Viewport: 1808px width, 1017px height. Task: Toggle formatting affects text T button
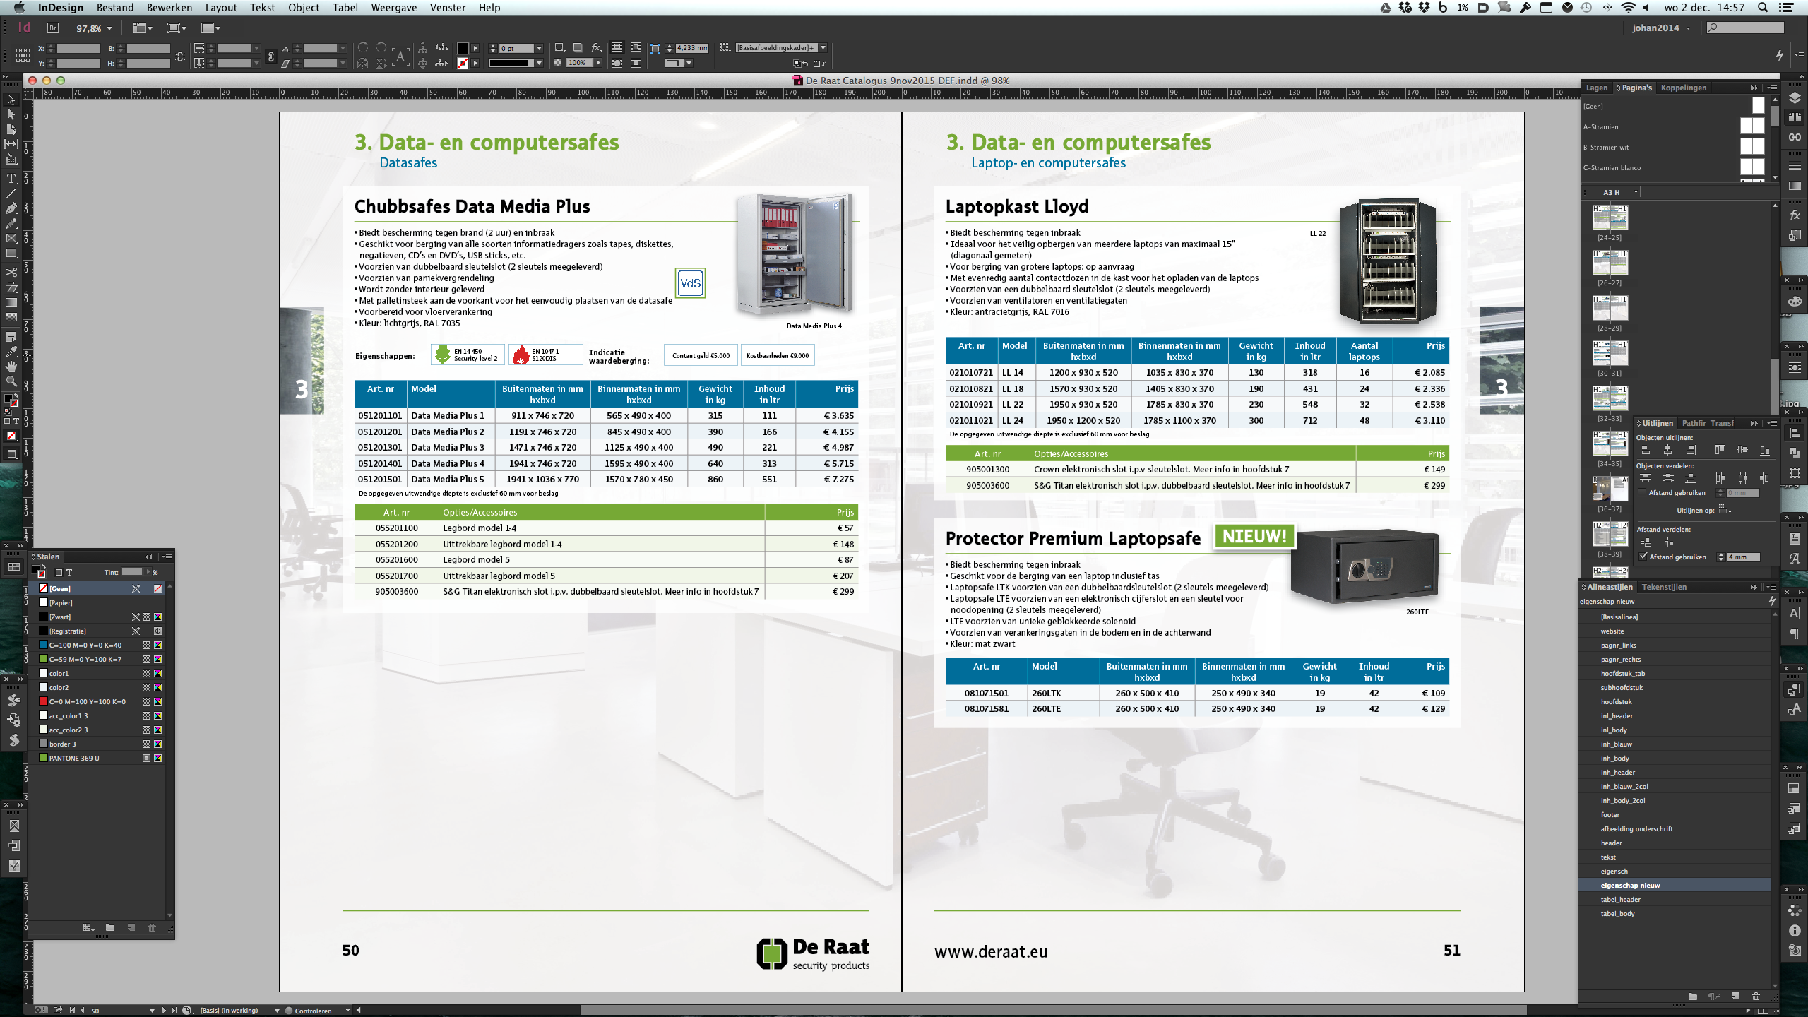(x=69, y=572)
